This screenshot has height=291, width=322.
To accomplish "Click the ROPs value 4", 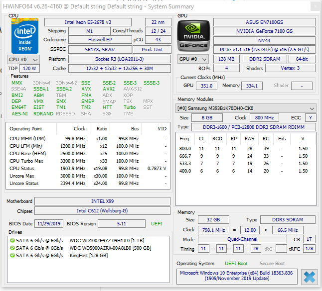I will click(x=226, y=68).
